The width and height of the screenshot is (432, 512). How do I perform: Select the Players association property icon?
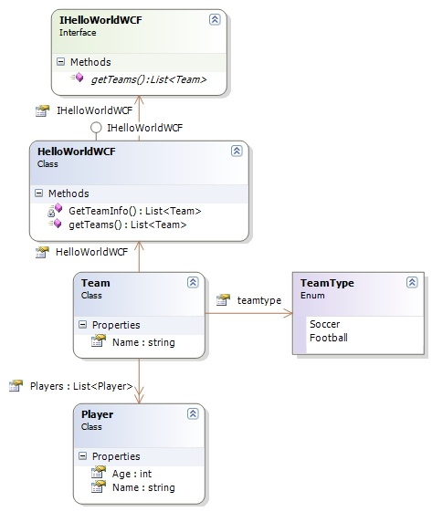click(16, 386)
